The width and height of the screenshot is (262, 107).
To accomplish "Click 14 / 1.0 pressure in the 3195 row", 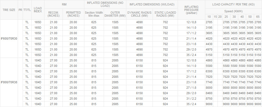I will tap(191, 28).
